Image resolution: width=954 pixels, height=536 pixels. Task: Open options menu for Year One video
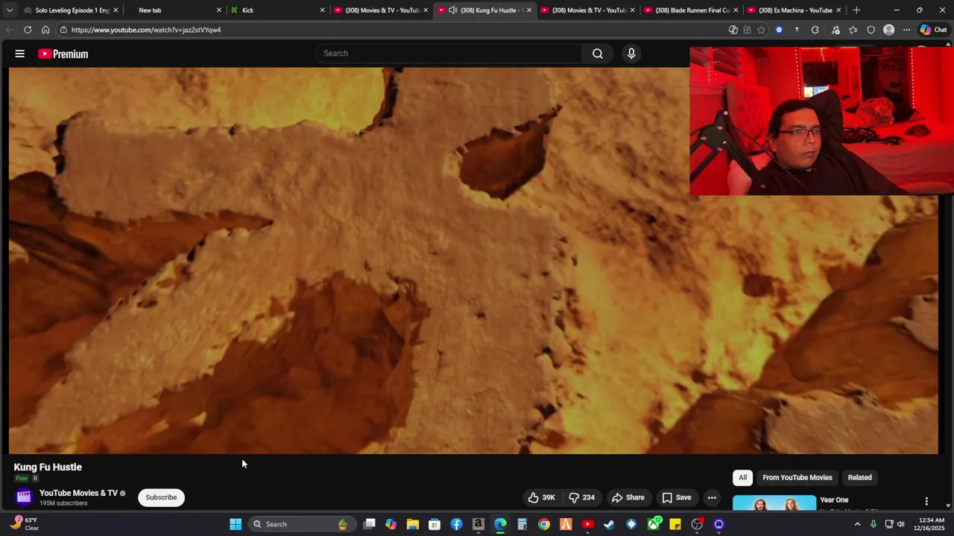pos(926,502)
